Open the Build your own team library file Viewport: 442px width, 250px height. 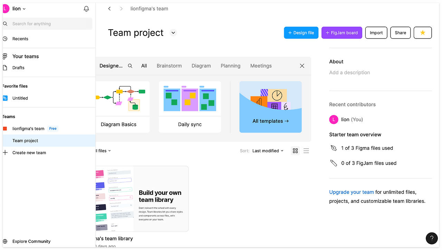tap(142, 199)
